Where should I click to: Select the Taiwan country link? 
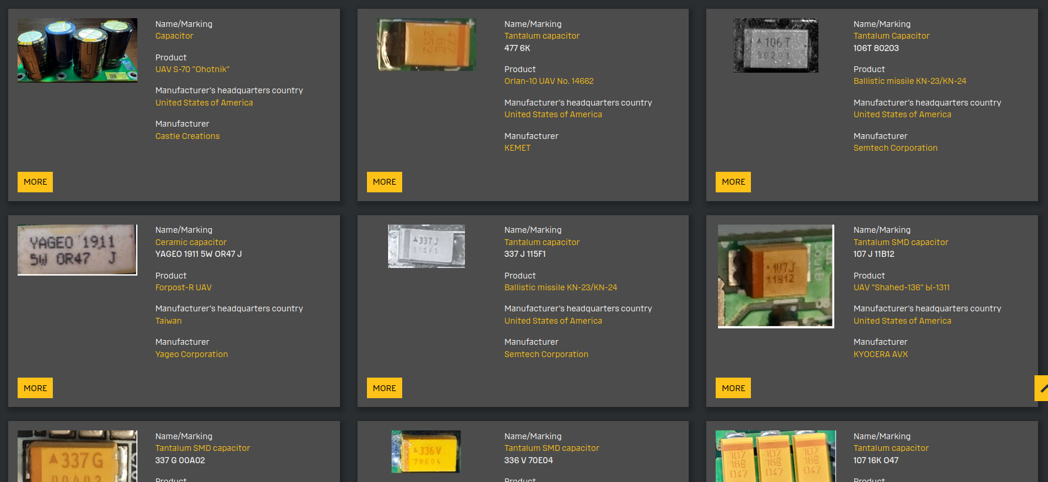click(x=169, y=321)
